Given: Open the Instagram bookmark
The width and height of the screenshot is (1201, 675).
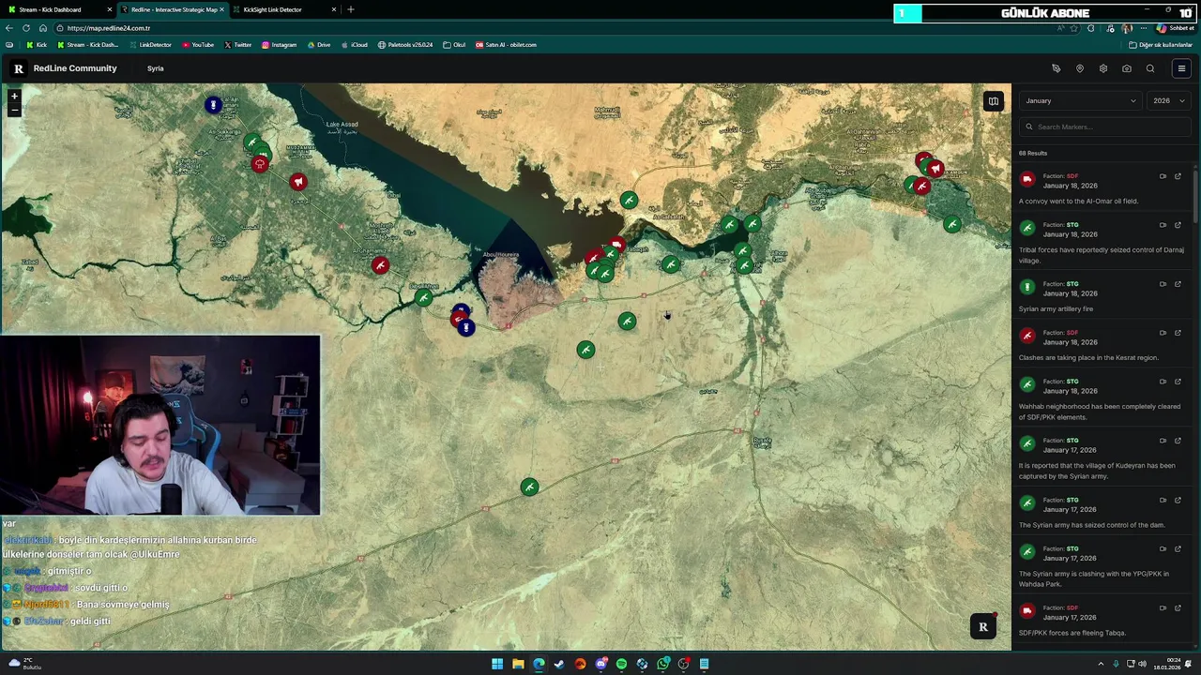Looking at the screenshot, I should pyautogui.click(x=279, y=45).
